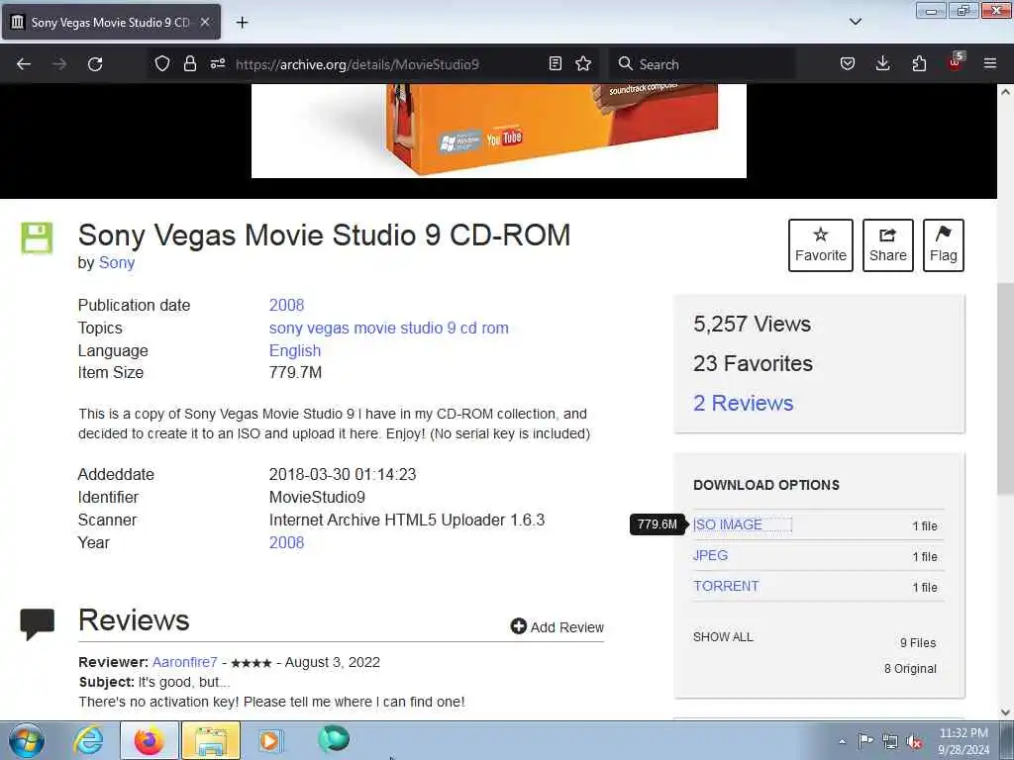Open muted volume tray icon
1014x760 pixels.
coord(914,741)
